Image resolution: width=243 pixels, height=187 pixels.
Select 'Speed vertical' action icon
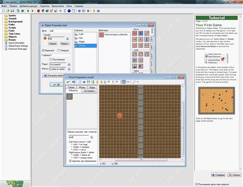pyautogui.click(x=140, y=39)
